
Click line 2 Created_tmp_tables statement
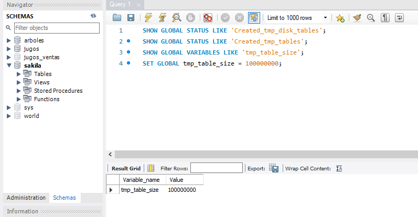[225, 41]
